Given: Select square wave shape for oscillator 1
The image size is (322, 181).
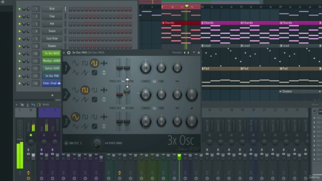Looking at the screenshot, I should tap(85, 63).
